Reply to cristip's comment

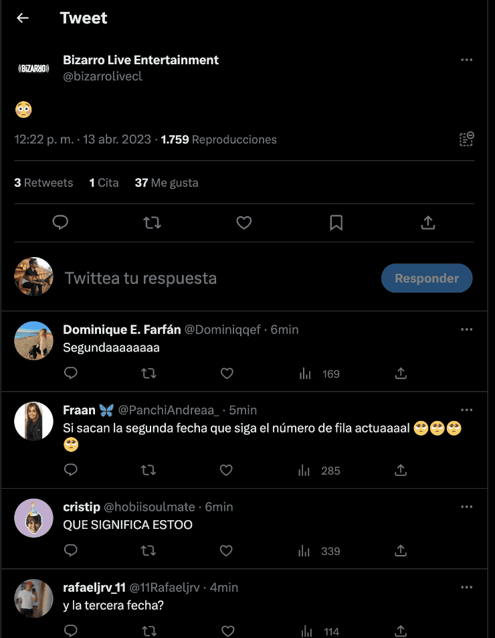coord(71,551)
